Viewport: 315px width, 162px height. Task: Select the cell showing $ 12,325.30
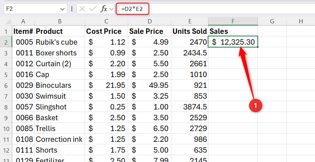tap(233, 42)
